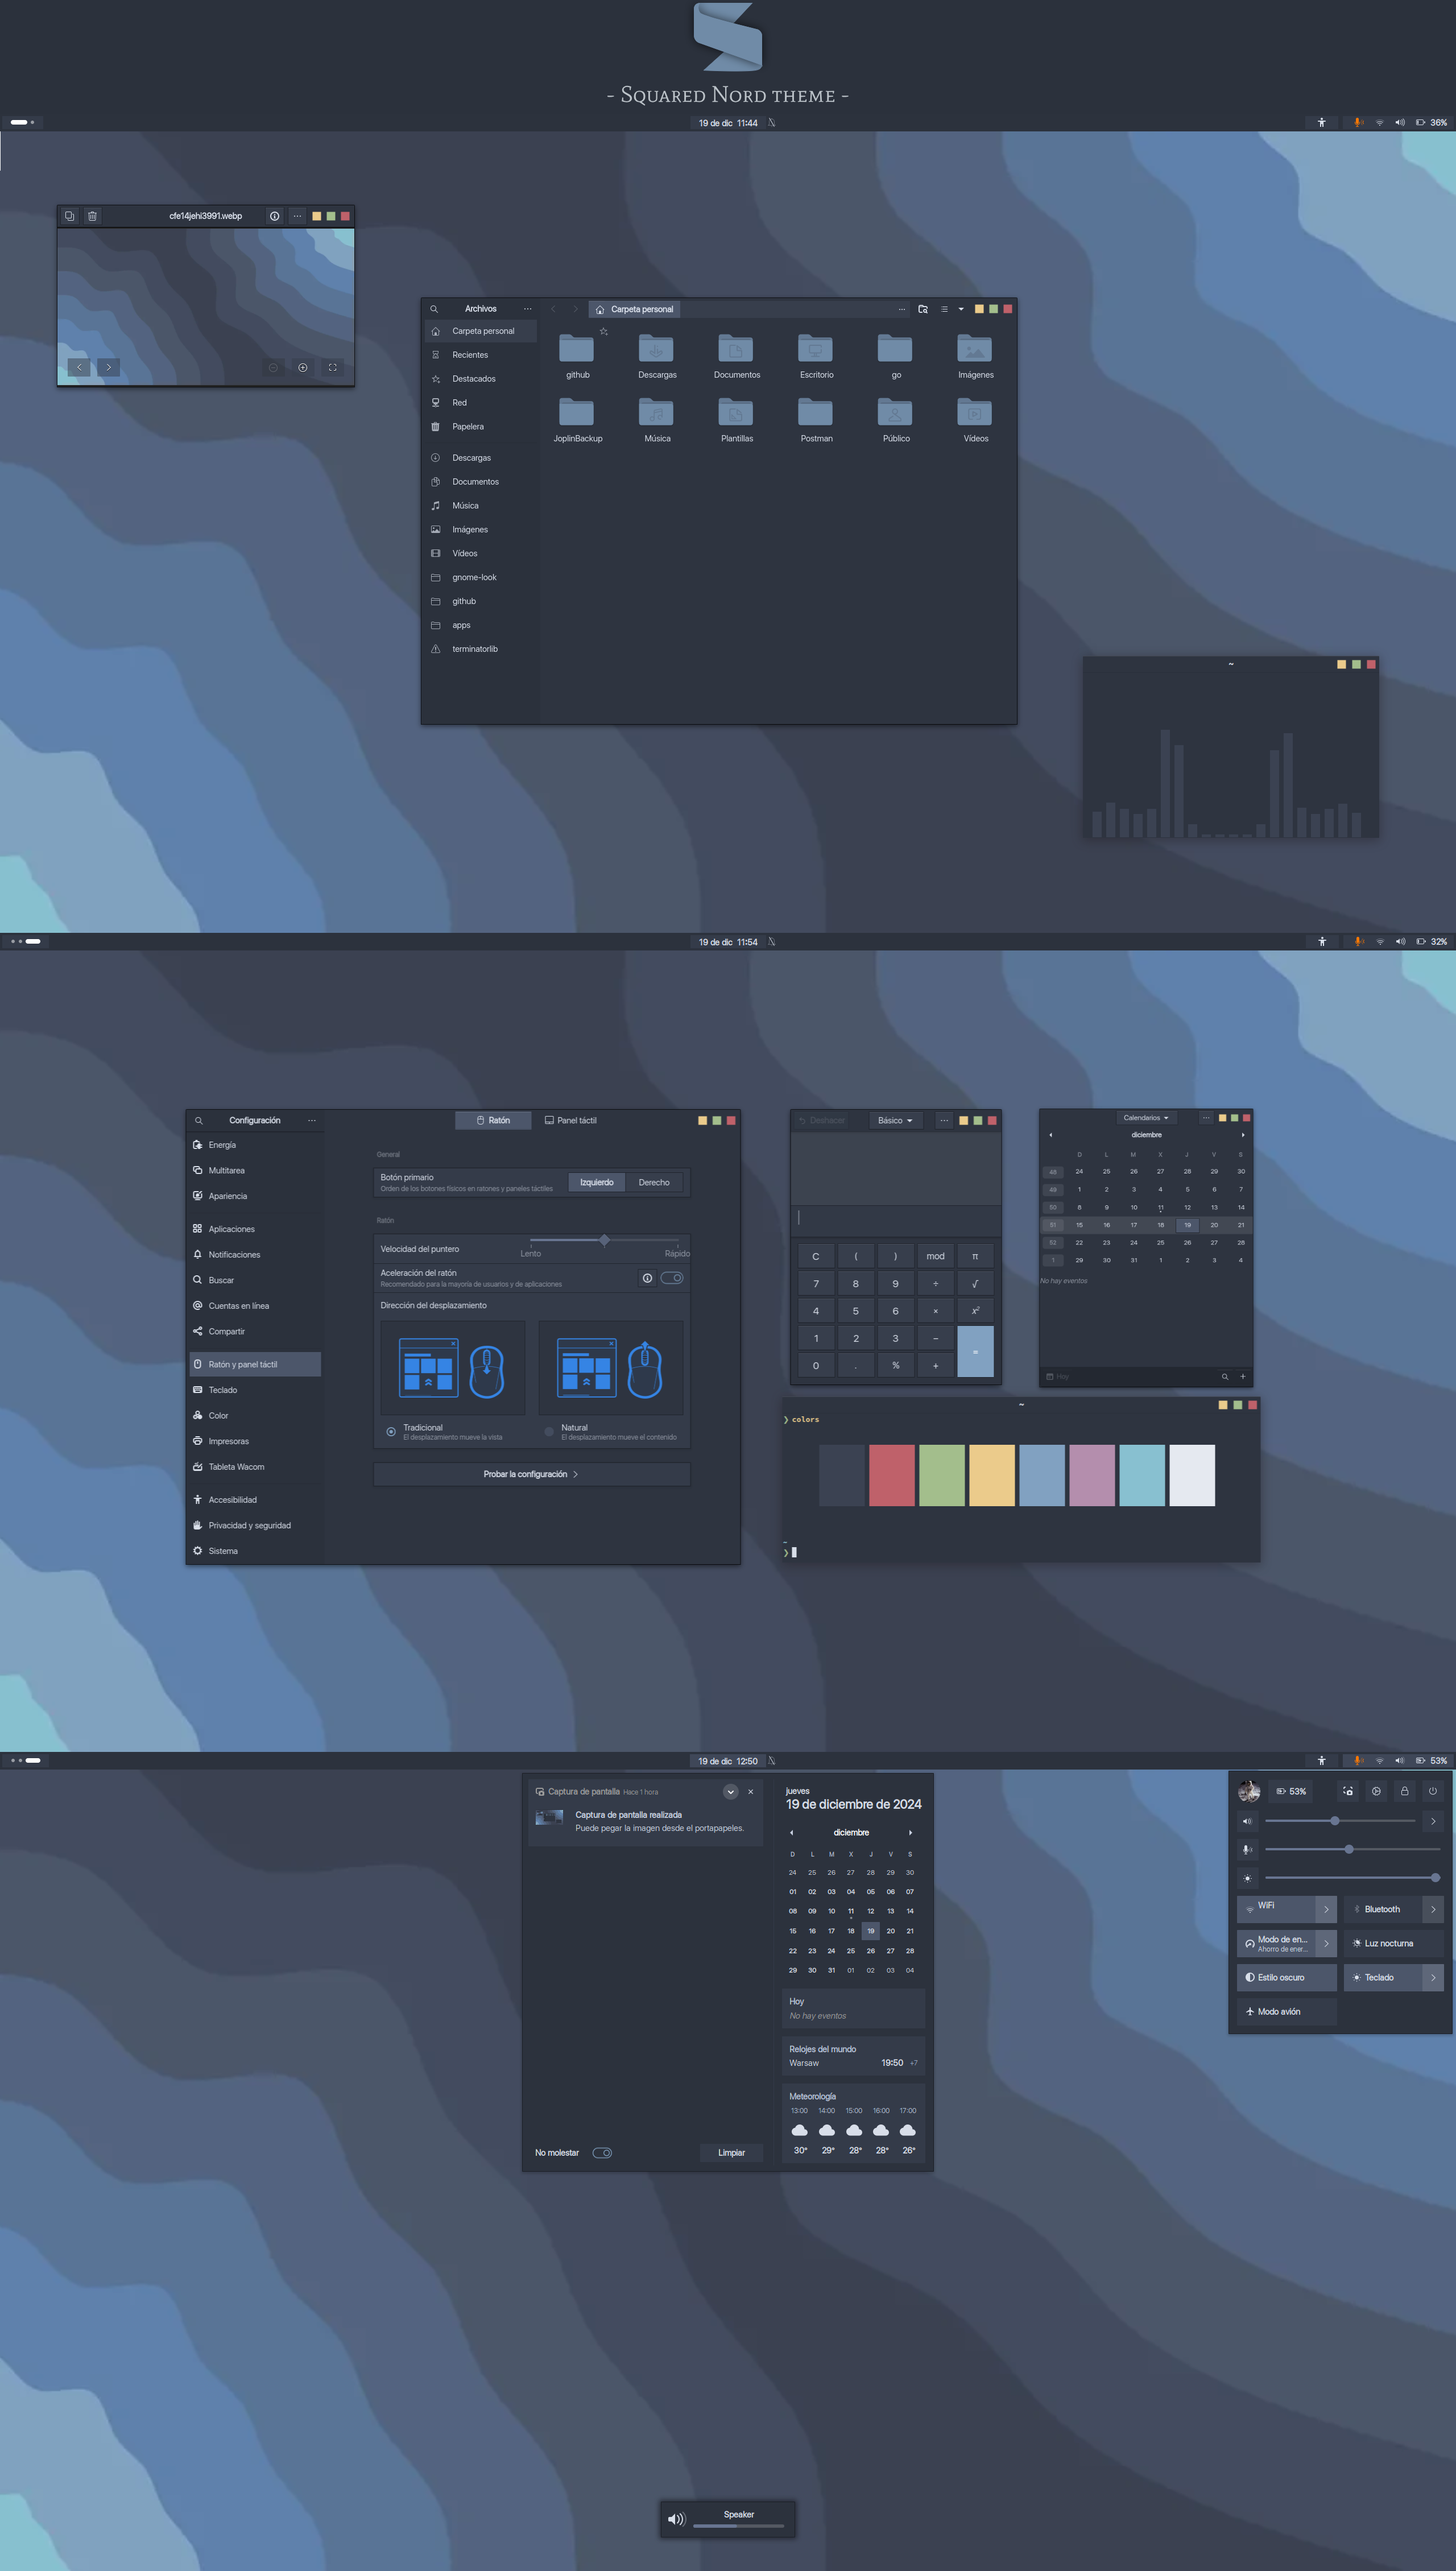This screenshot has width=1456, height=2571.
Task: Show image properties info icon in viewer
Action: pos(274,216)
